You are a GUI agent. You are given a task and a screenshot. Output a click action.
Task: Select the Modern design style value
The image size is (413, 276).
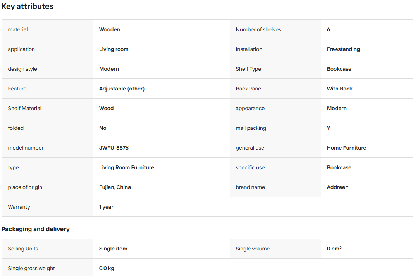tap(109, 69)
